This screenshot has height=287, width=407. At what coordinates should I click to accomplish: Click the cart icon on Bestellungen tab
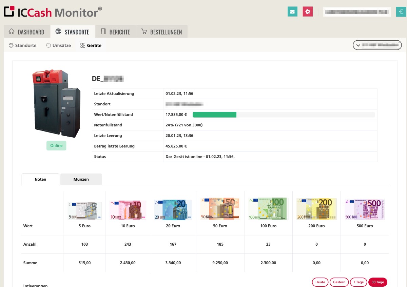coord(144,32)
